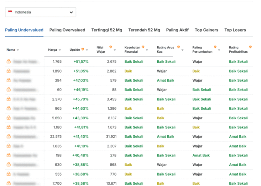The image size is (261, 186).
Task: Click lock icon in row priced 1.180
Action: (x=9, y=127)
